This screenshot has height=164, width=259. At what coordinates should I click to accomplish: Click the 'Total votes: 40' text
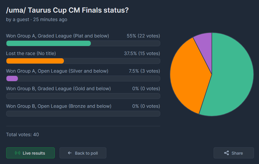tap(23, 135)
